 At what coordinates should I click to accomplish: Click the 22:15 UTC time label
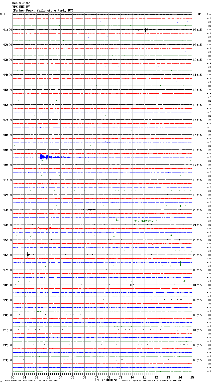tap(197, 240)
